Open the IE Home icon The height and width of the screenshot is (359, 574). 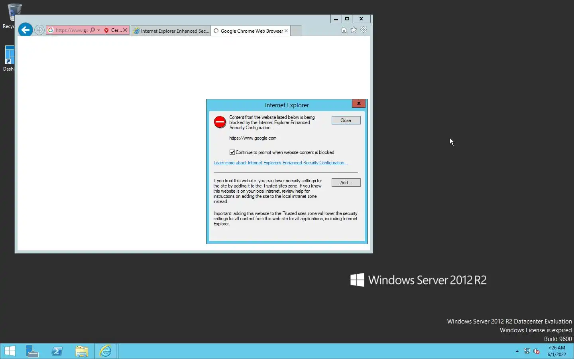[344, 30]
